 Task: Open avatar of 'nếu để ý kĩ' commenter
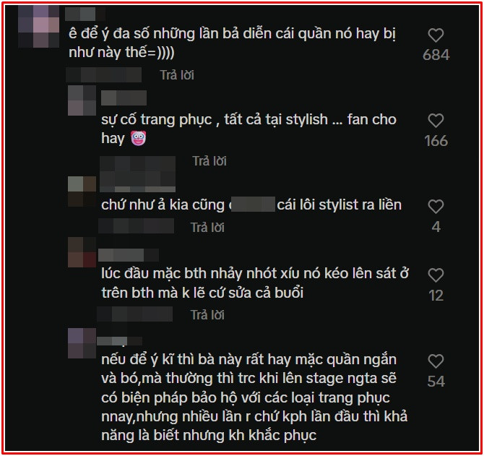tap(82, 343)
